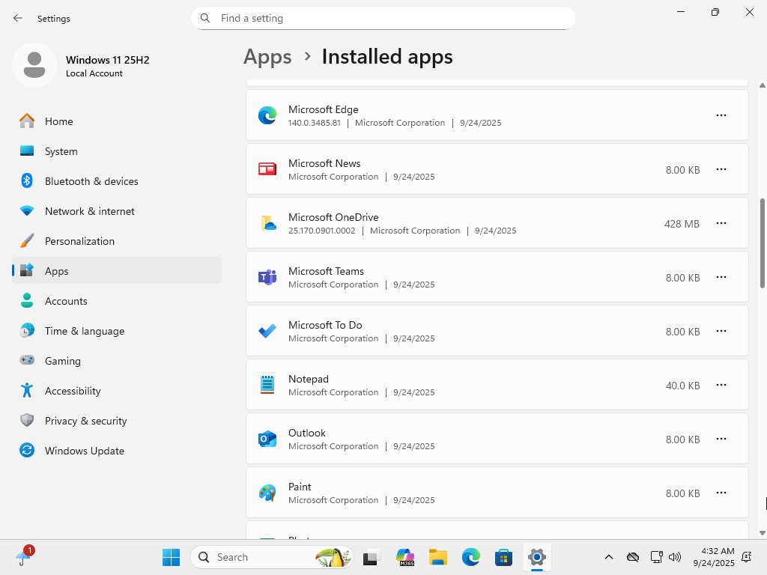The height and width of the screenshot is (575, 767).
Task: Click the Edge version 140.0.3485.81 text
Action: coord(314,123)
